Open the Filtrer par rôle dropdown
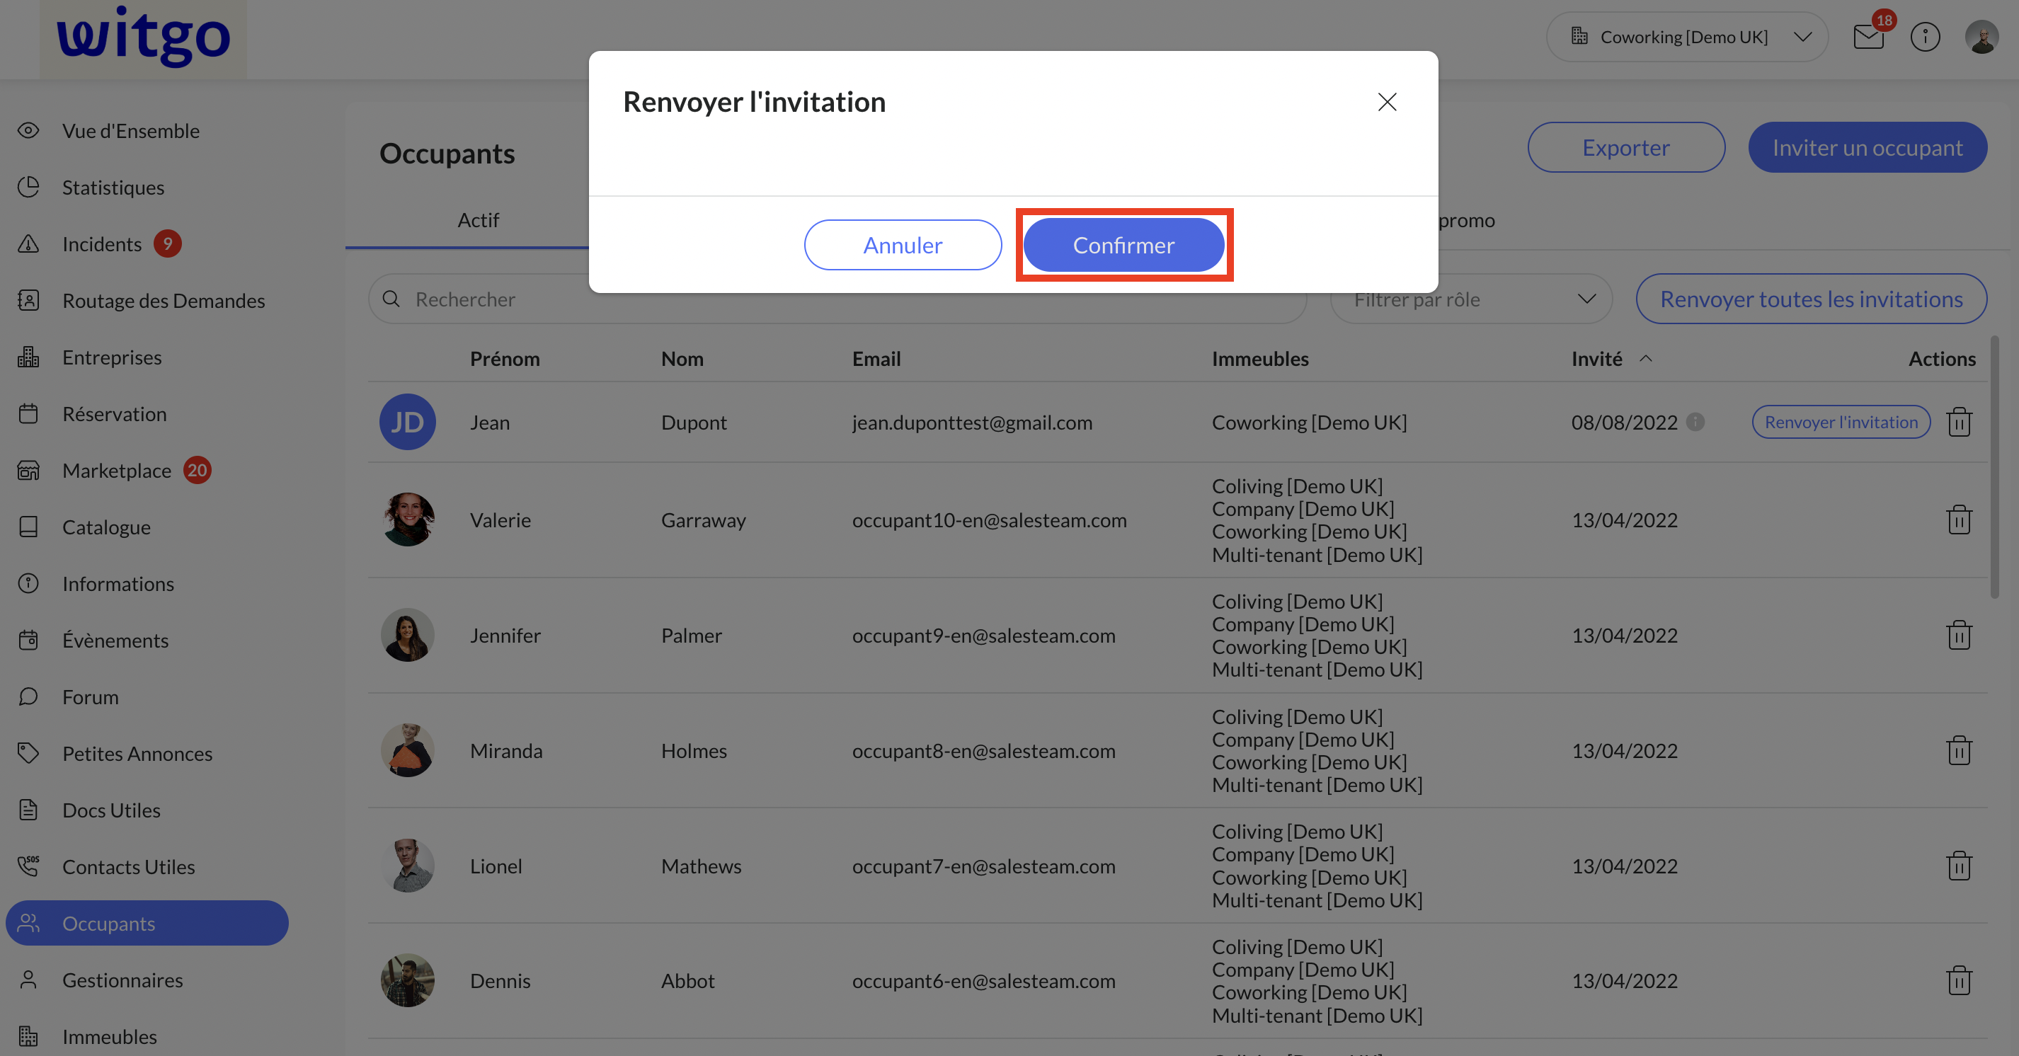This screenshot has height=1056, width=2019. [x=1471, y=299]
